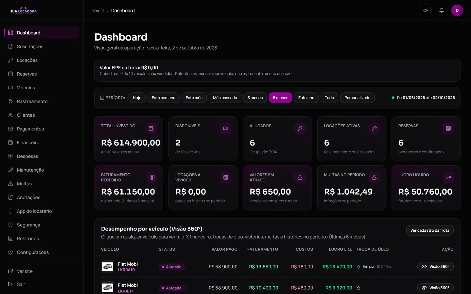The width and height of the screenshot is (471, 294).
Task: Toggle the light theme sun icon
Action: (x=426, y=11)
